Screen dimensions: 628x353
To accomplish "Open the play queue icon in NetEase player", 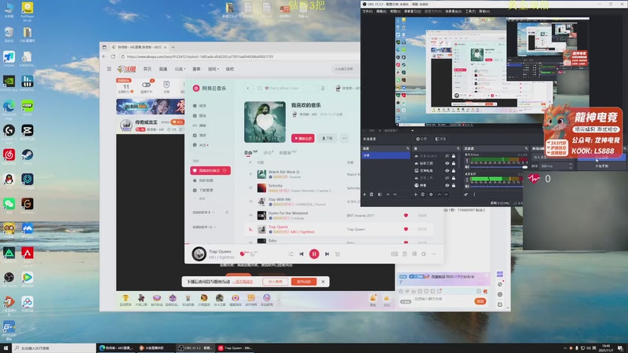I will point(338,253).
